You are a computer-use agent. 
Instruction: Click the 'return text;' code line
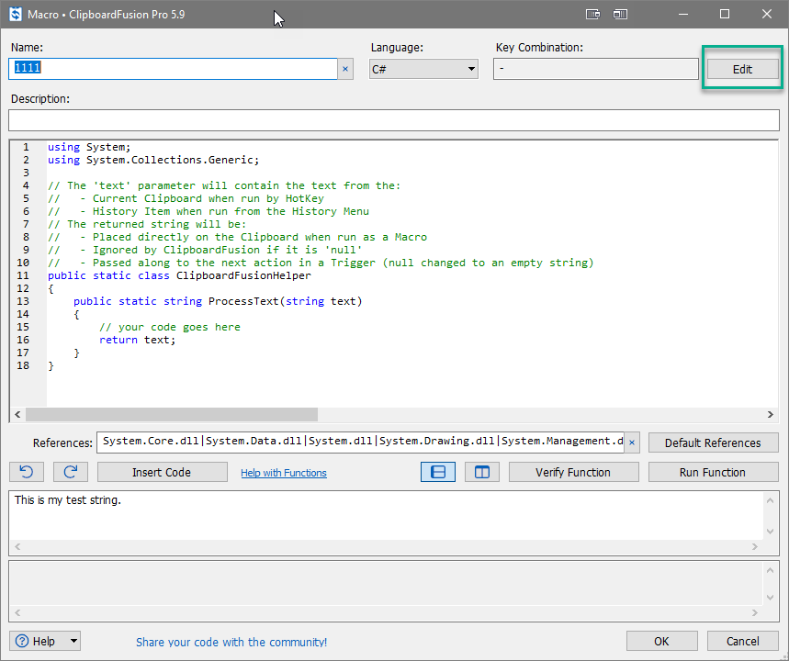(x=138, y=340)
